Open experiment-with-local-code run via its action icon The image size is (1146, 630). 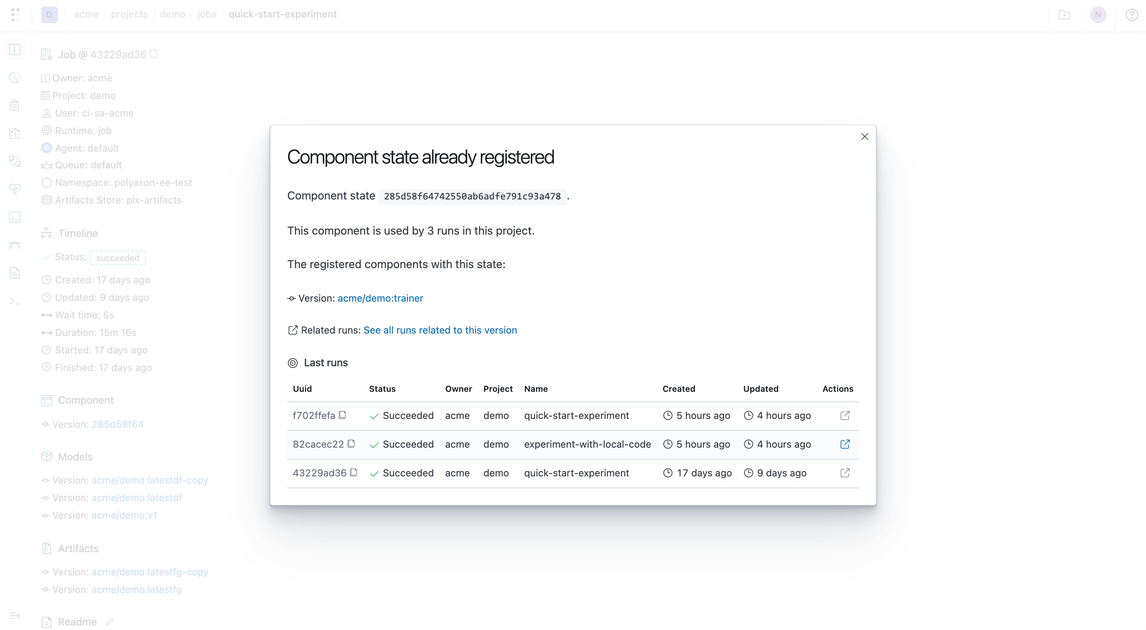tap(845, 444)
